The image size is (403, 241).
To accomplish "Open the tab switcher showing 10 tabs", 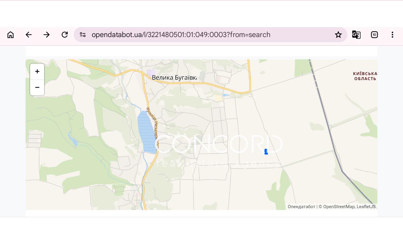I will 374,35.
